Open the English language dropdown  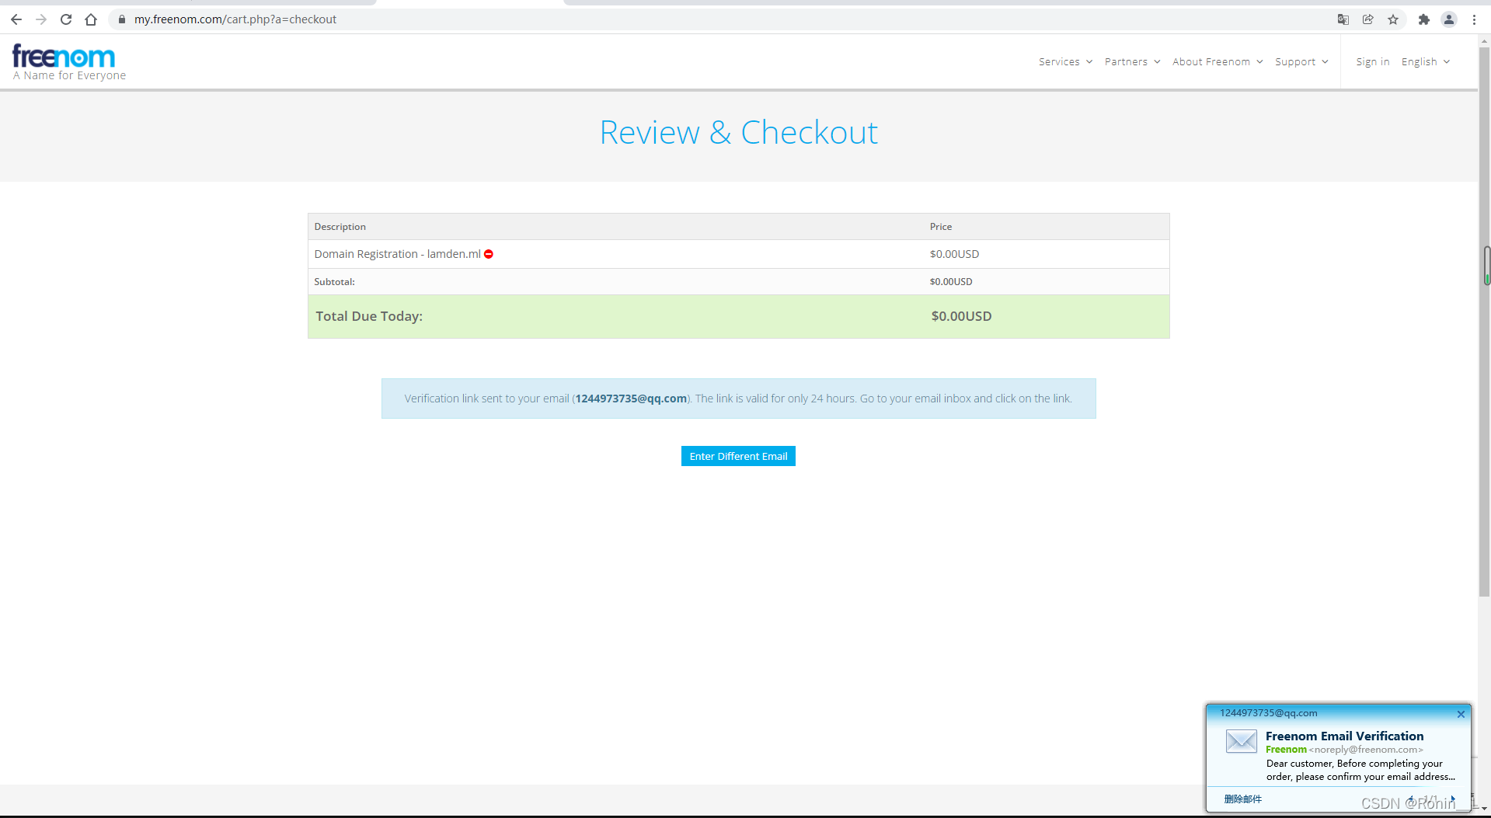pos(1426,61)
